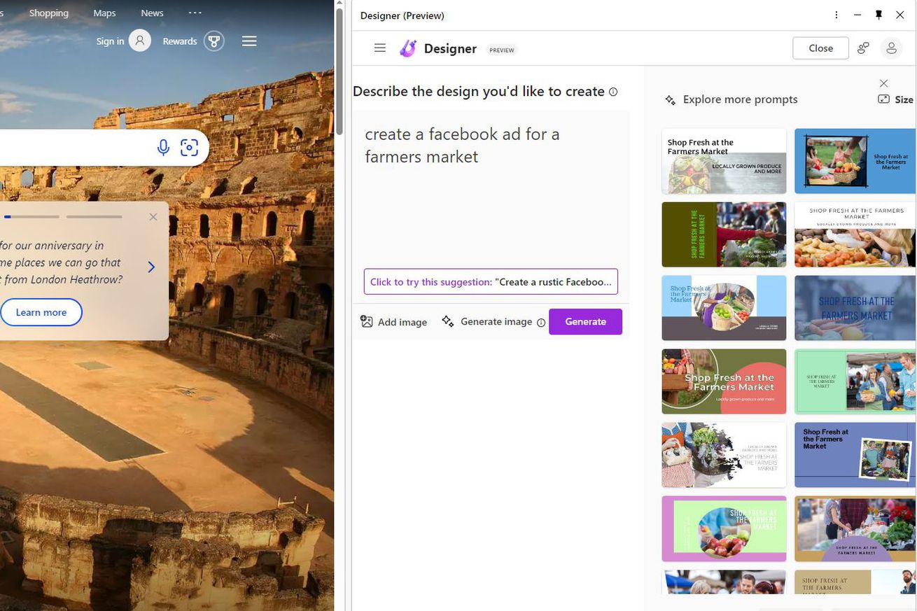
Task: Pin the Designer sidebar panel
Action: [x=878, y=15]
